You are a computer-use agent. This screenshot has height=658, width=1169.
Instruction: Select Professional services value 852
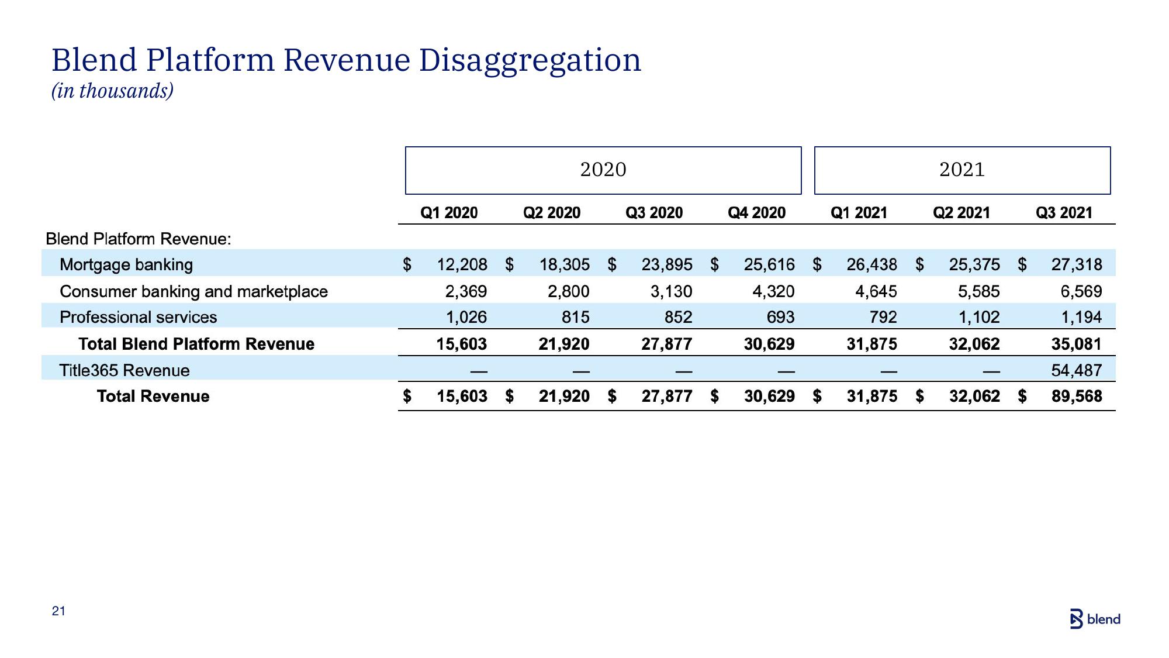(678, 318)
